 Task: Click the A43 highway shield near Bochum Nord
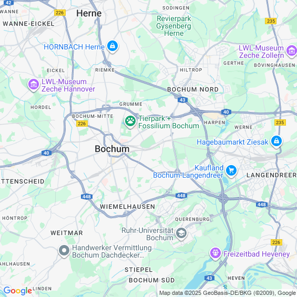click(x=182, y=100)
